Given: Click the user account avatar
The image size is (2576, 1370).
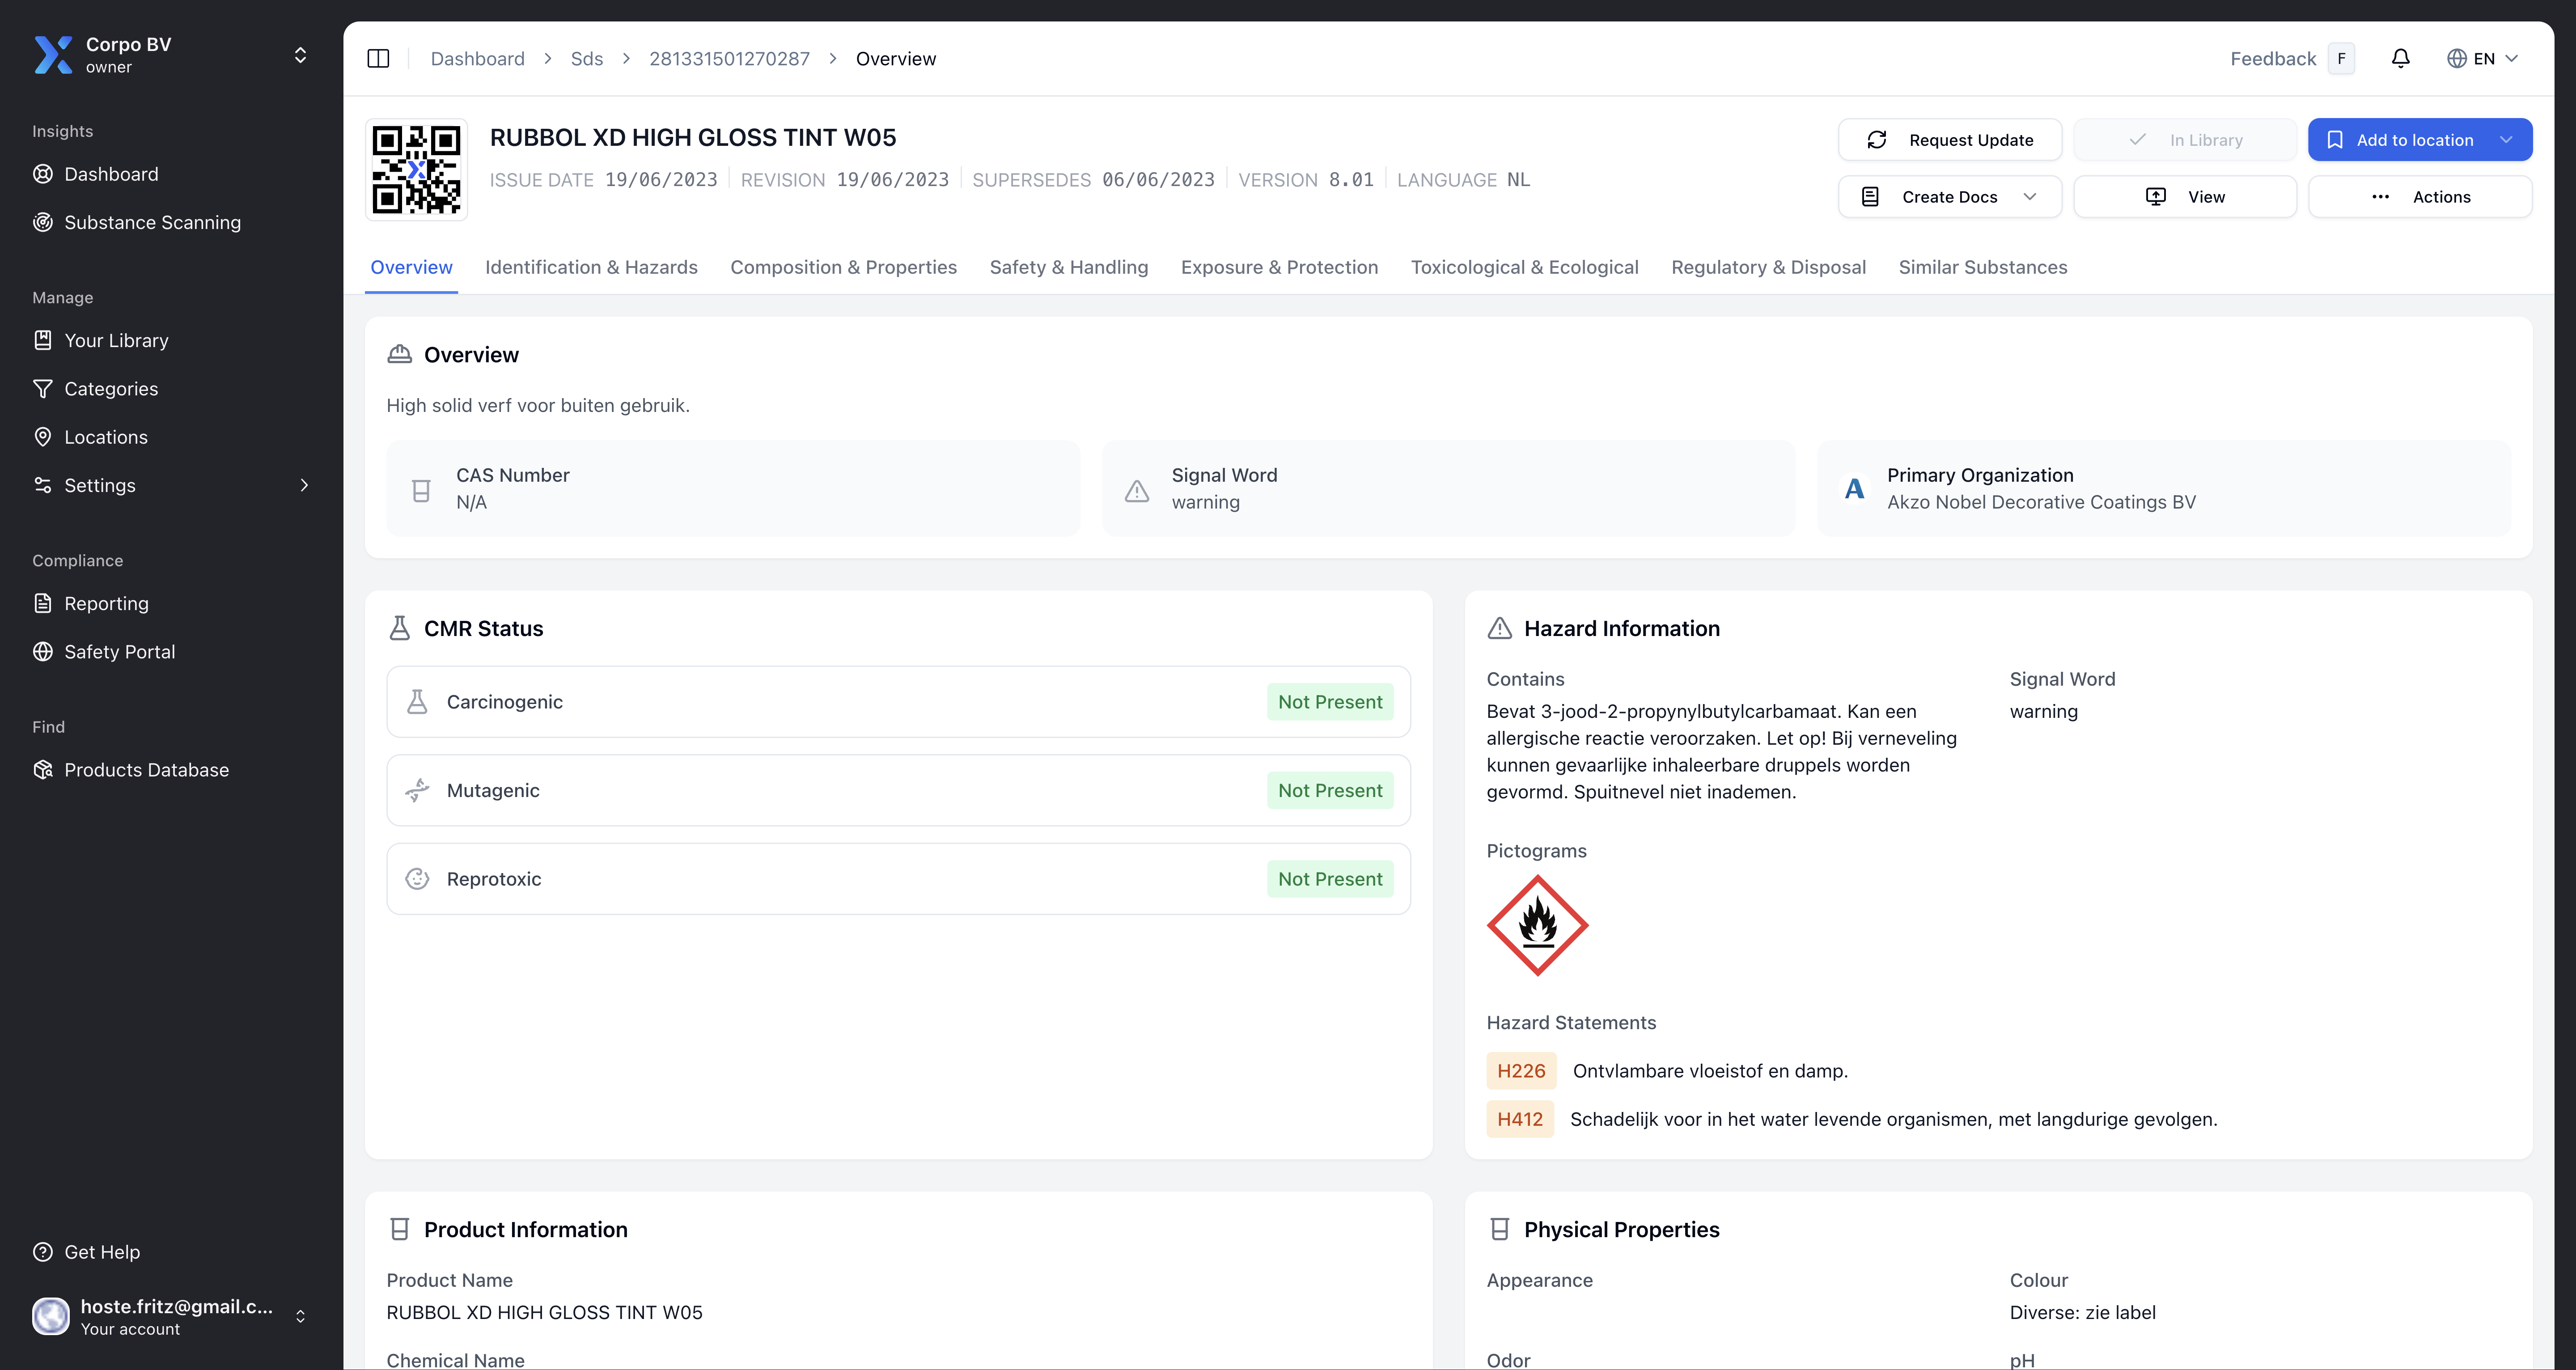Looking at the screenshot, I should tap(51, 1316).
